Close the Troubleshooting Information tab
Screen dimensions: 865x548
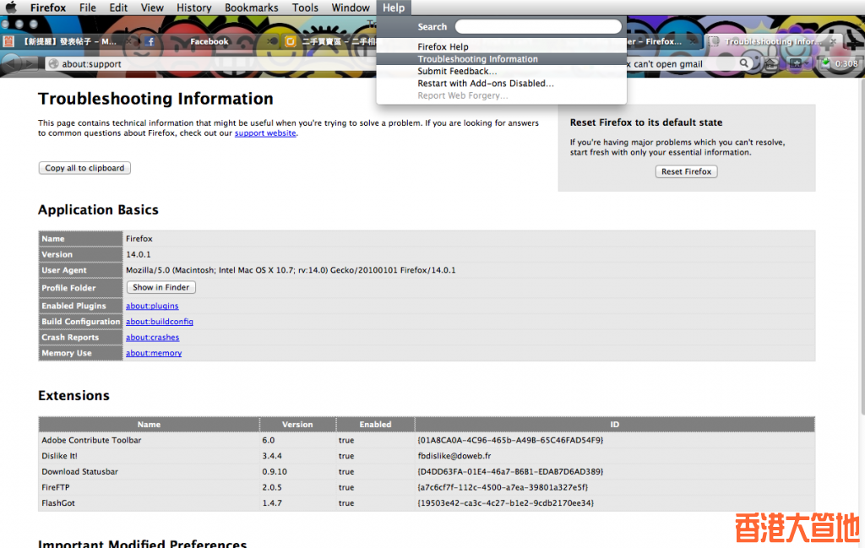tap(833, 41)
